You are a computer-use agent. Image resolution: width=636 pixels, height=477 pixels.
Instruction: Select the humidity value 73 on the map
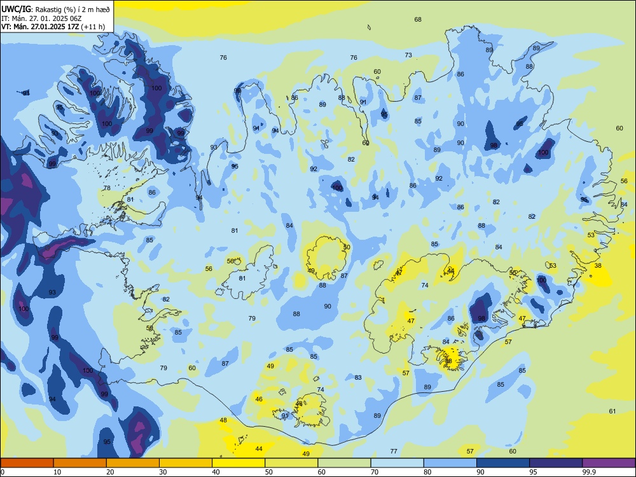click(x=408, y=55)
